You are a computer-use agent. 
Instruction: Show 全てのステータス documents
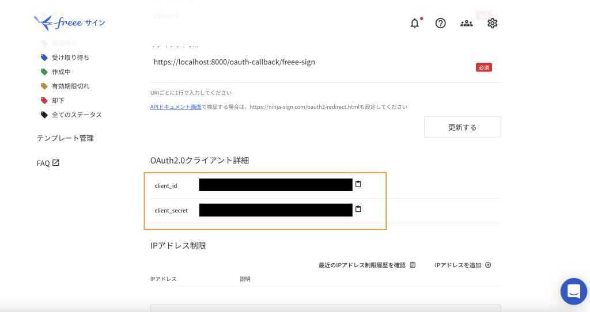tap(77, 115)
